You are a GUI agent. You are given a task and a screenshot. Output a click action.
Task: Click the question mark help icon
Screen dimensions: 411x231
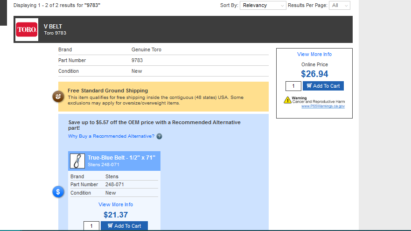[159, 136]
